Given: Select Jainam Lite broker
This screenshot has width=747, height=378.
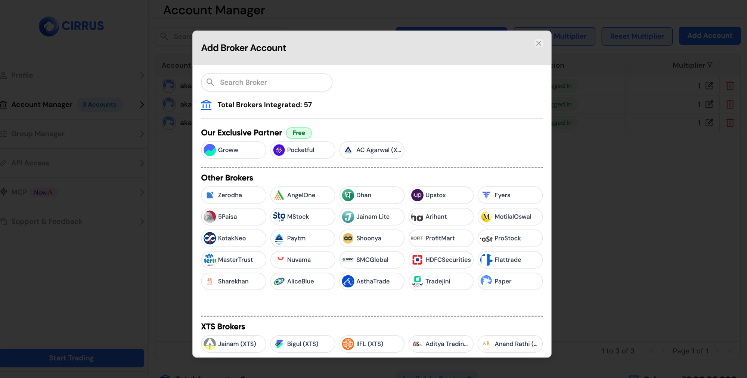Looking at the screenshot, I should 372,217.
